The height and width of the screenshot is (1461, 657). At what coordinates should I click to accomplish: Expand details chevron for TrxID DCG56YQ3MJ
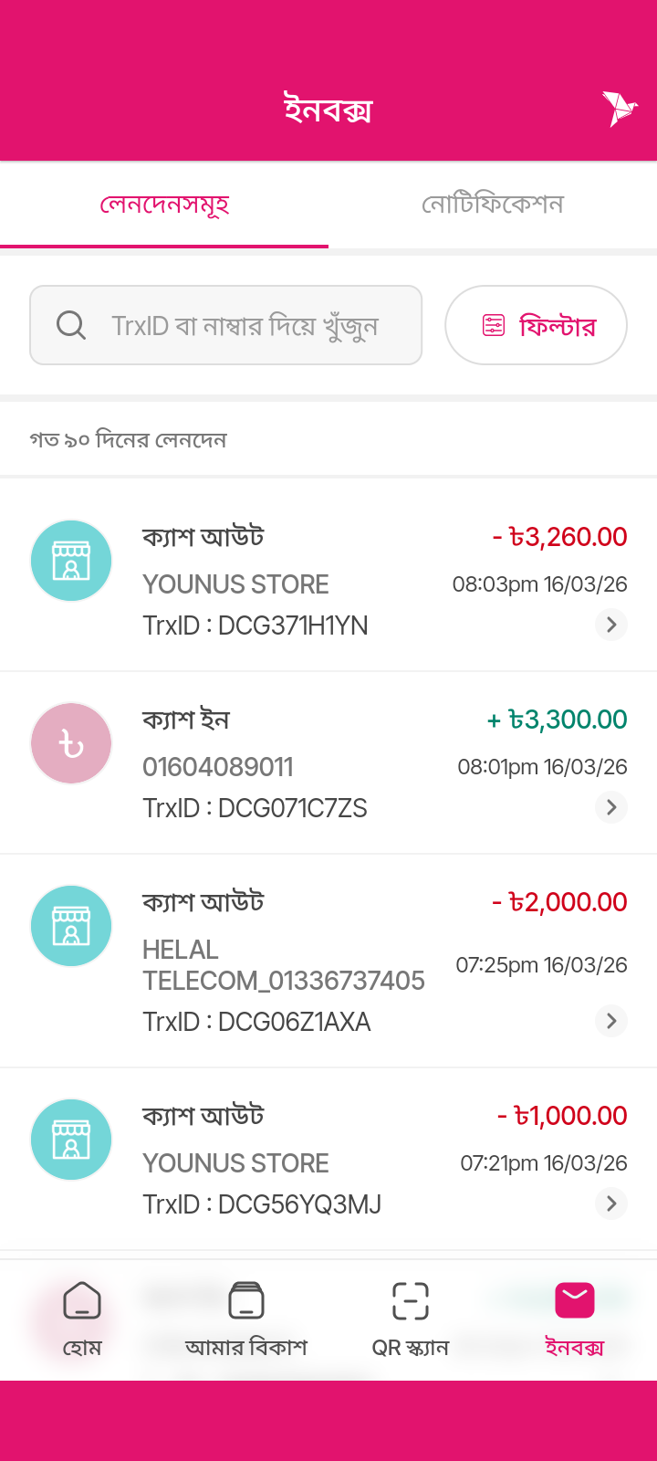click(x=611, y=1203)
